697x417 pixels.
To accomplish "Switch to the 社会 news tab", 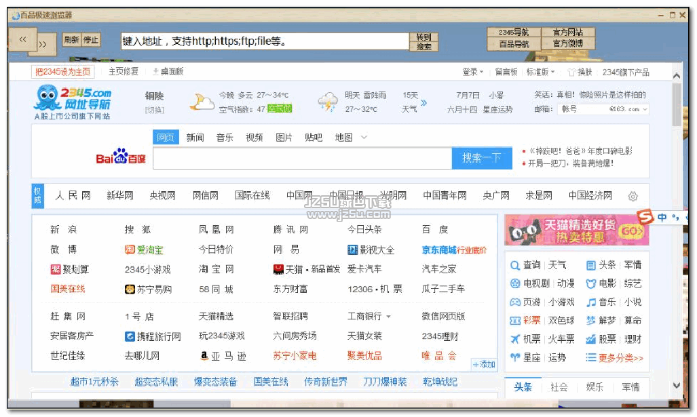I will pyautogui.click(x=559, y=387).
